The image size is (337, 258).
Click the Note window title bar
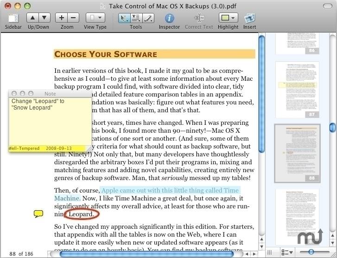[50, 94]
